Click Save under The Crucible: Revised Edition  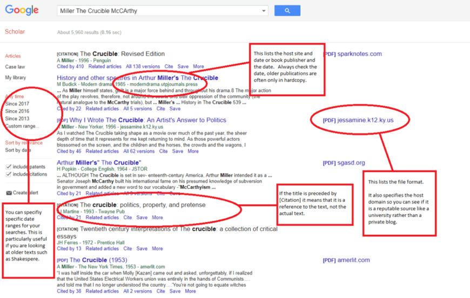183,67
